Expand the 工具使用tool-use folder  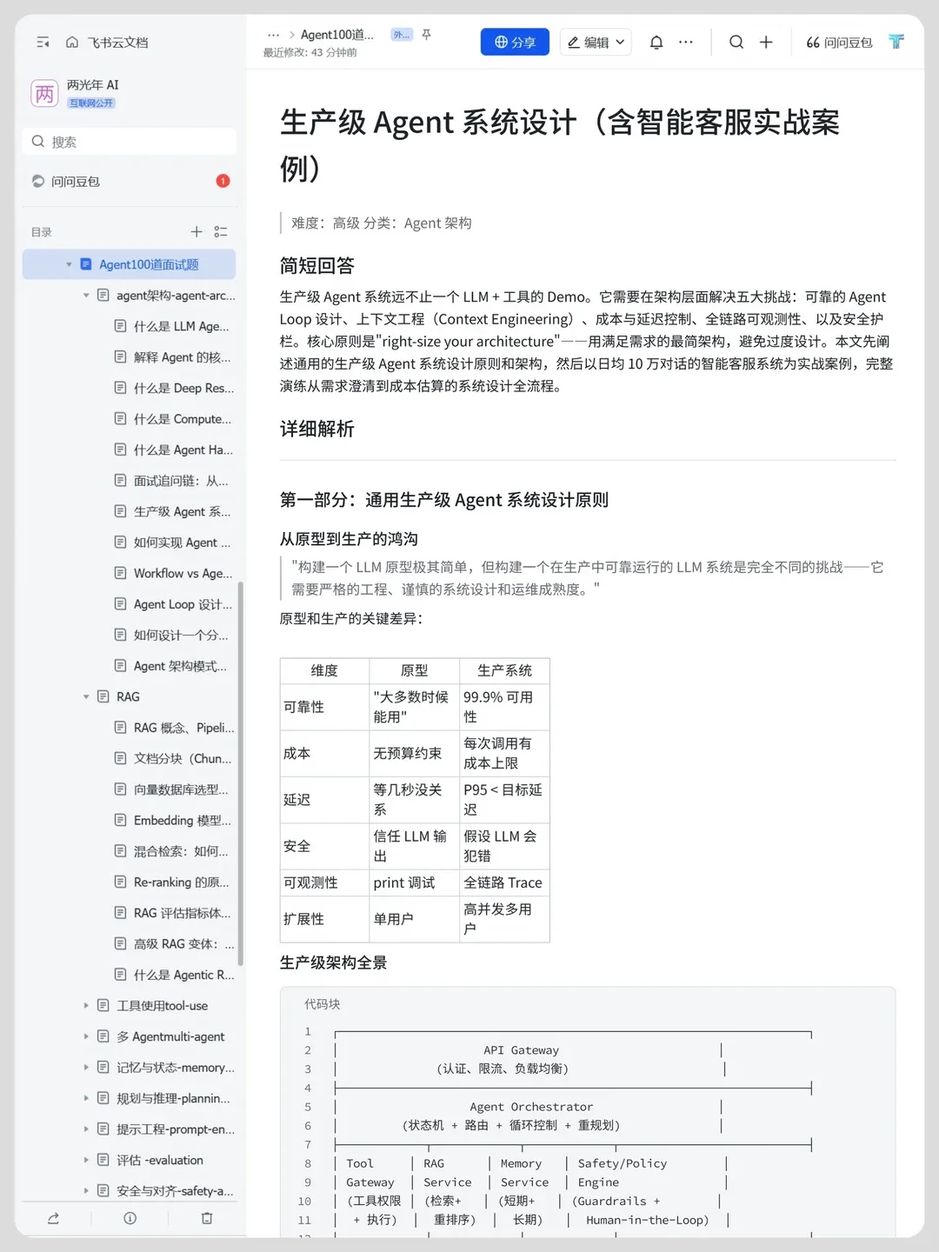(86, 1005)
